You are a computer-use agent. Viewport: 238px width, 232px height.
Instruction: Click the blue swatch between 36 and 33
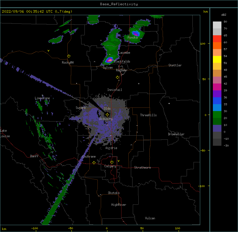coord(217,101)
